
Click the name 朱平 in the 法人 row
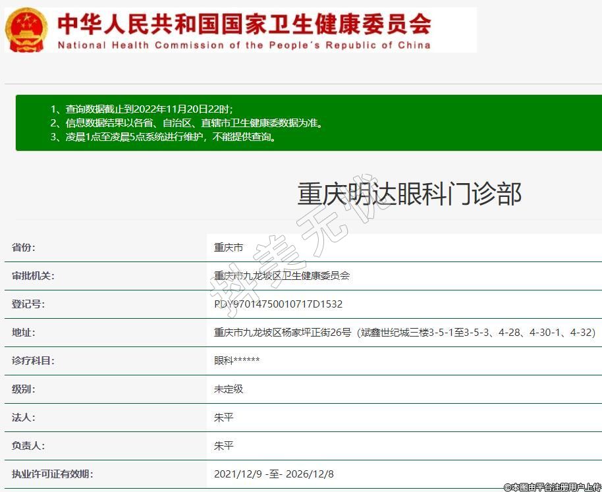point(224,418)
